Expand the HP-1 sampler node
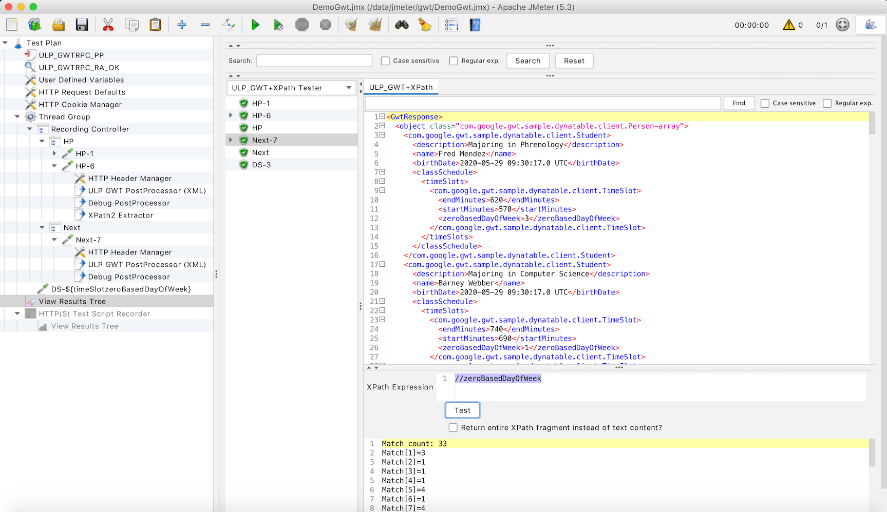Image resolution: width=887 pixels, height=512 pixels. pyautogui.click(x=54, y=154)
